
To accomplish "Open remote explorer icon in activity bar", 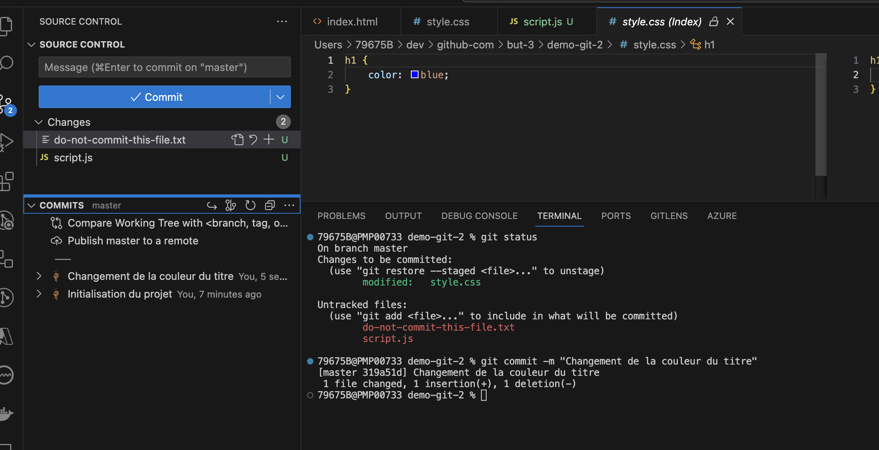I will pyautogui.click(x=6, y=258).
